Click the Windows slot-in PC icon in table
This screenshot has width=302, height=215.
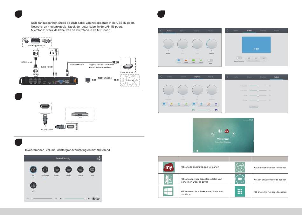(x=168, y=191)
